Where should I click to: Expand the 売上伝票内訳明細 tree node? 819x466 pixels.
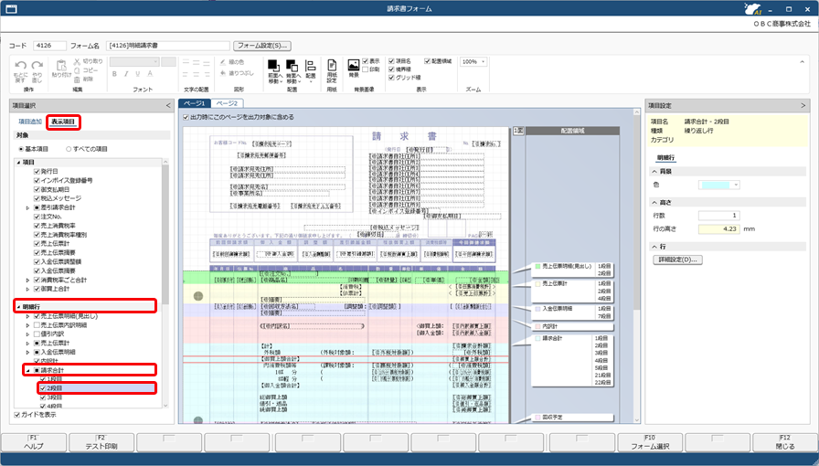pyautogui.click(x=27, y=325)
